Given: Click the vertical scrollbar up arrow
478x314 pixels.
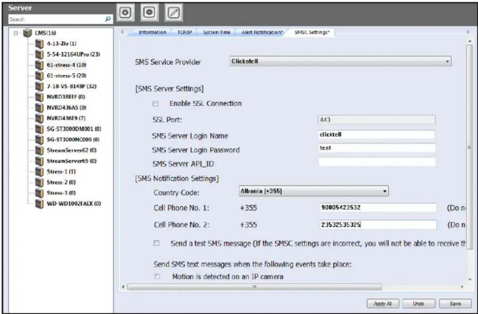Looking at the screenshot, I should click(x=470, y=41).
